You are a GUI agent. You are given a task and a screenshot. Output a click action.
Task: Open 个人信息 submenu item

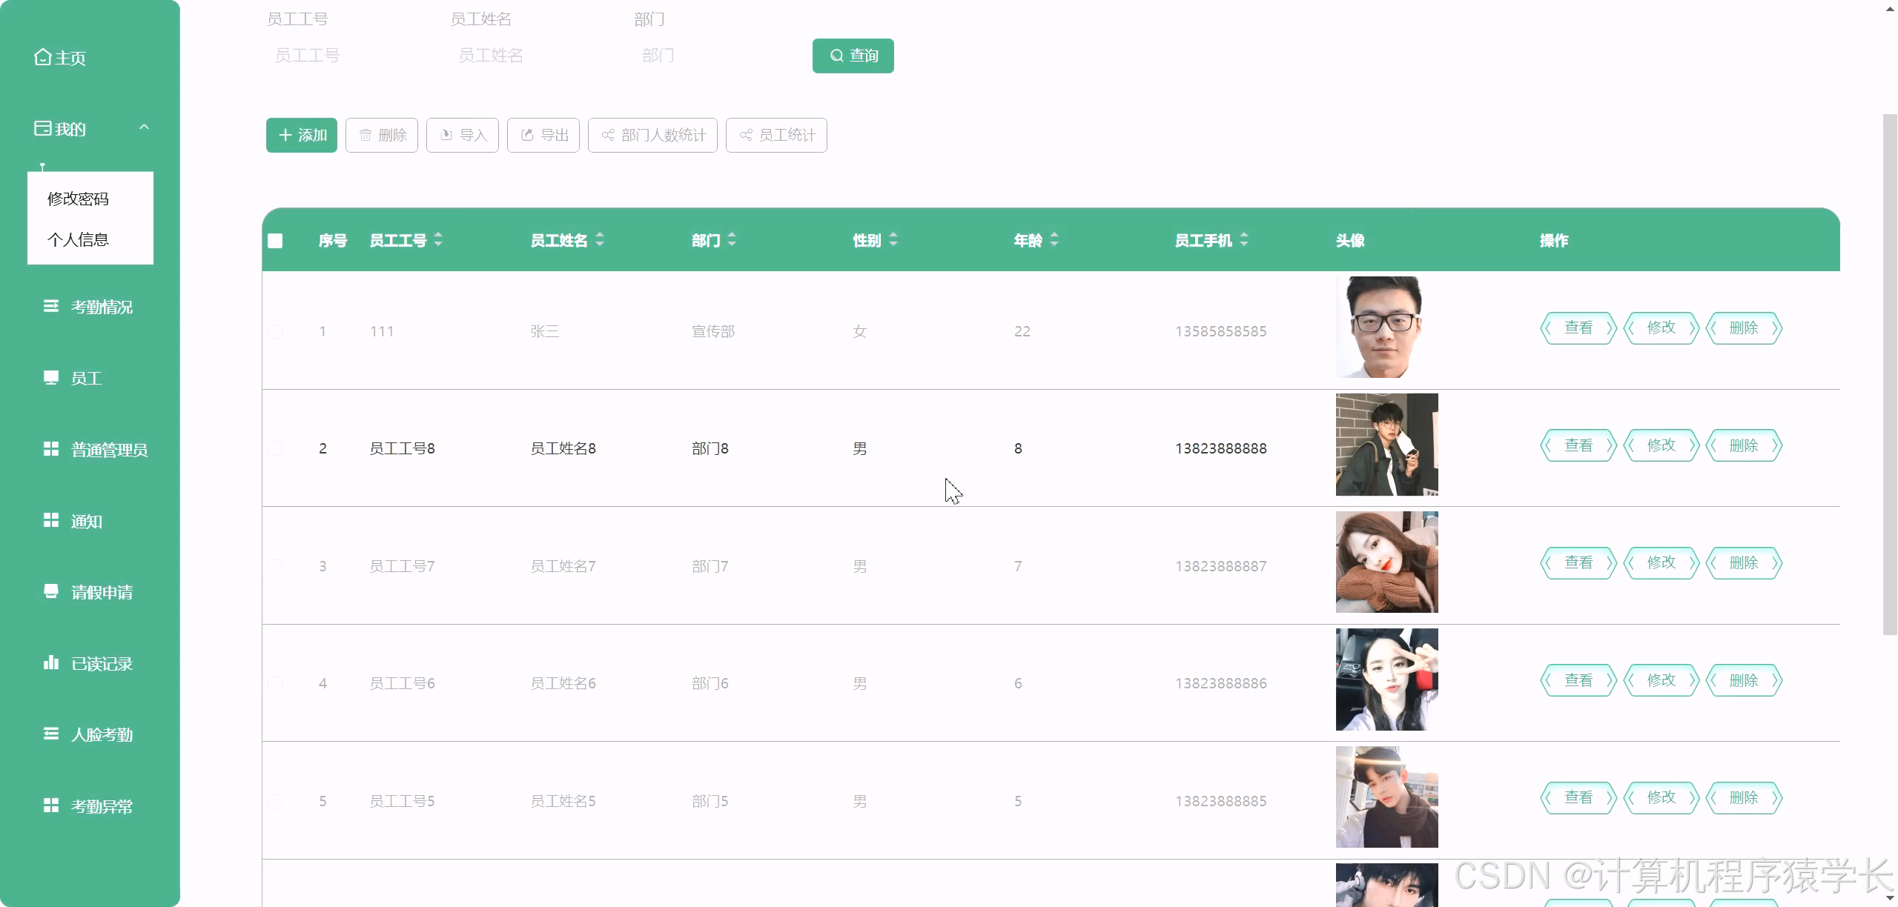tap(78, 239)
